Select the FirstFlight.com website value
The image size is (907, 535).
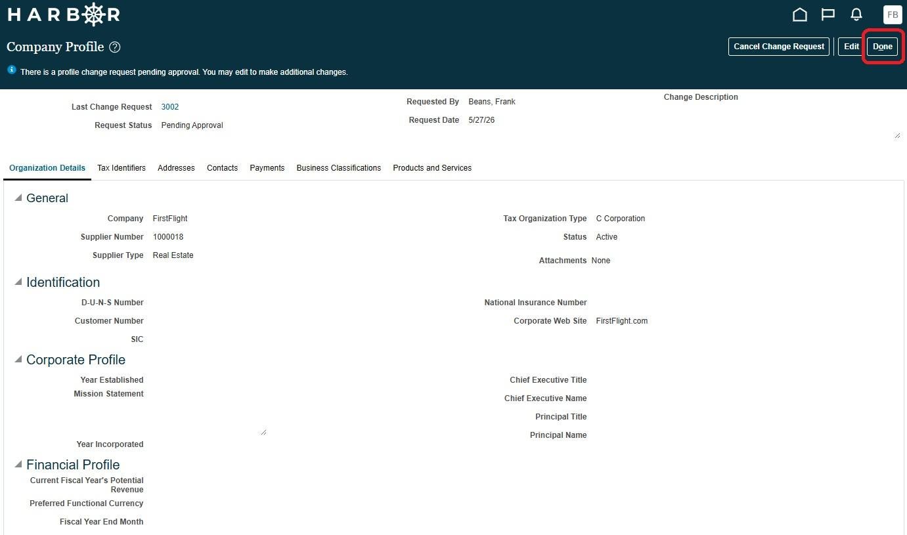622,321
